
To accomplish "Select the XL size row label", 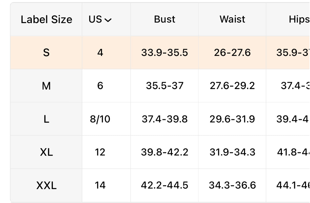I will coord(46,152).
